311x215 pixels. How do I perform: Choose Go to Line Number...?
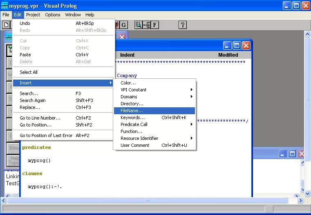[x=63, y=118]
